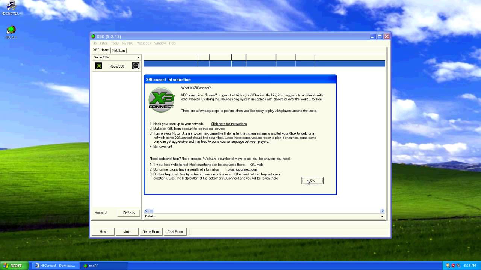Visit the forum.xbconnect.com link
The image size is (481, 270).
(242, 169)
